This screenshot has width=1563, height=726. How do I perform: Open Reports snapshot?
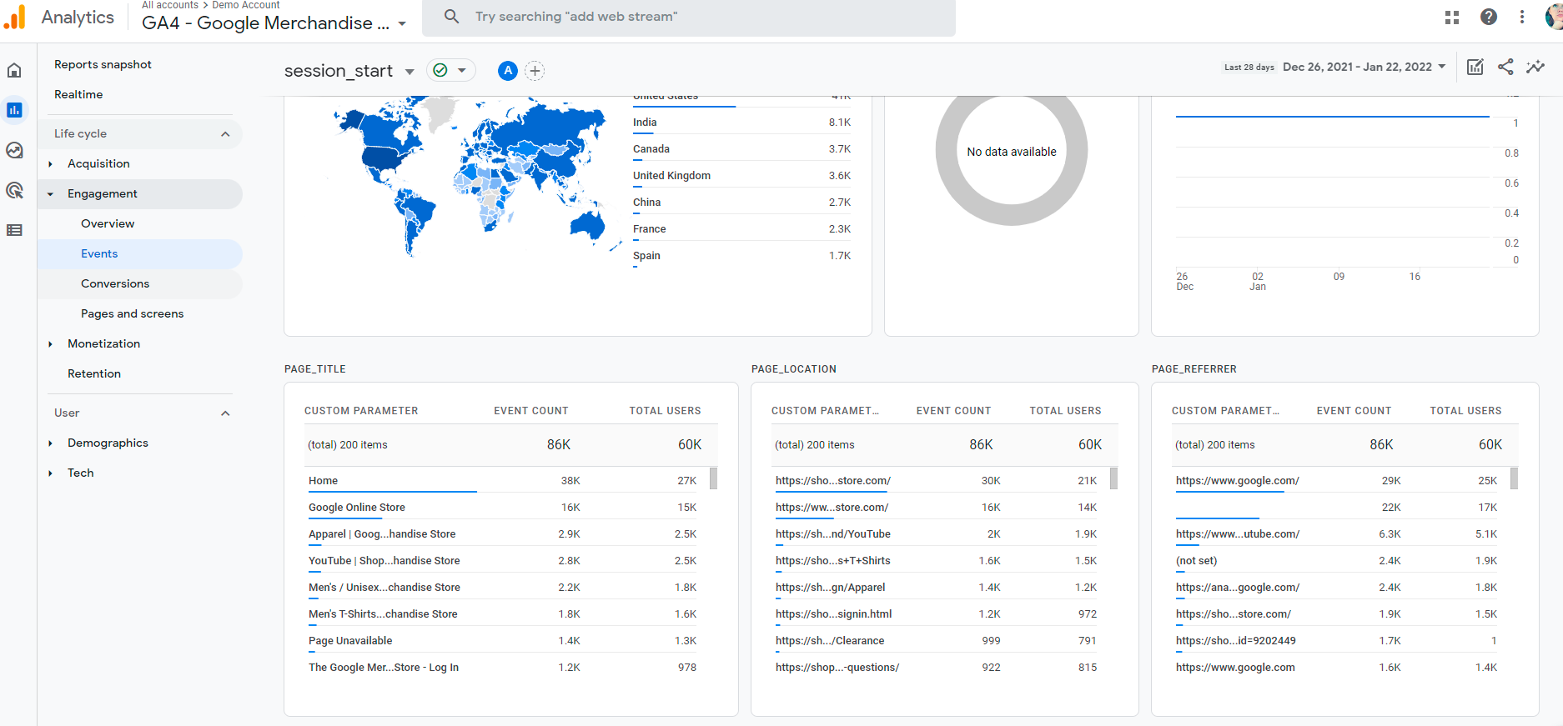tap(103, 64)
